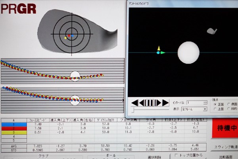The height and width of the screenshot is (159, 238).
Task: Step forward one frame in animation
Action: click(158, 103)
